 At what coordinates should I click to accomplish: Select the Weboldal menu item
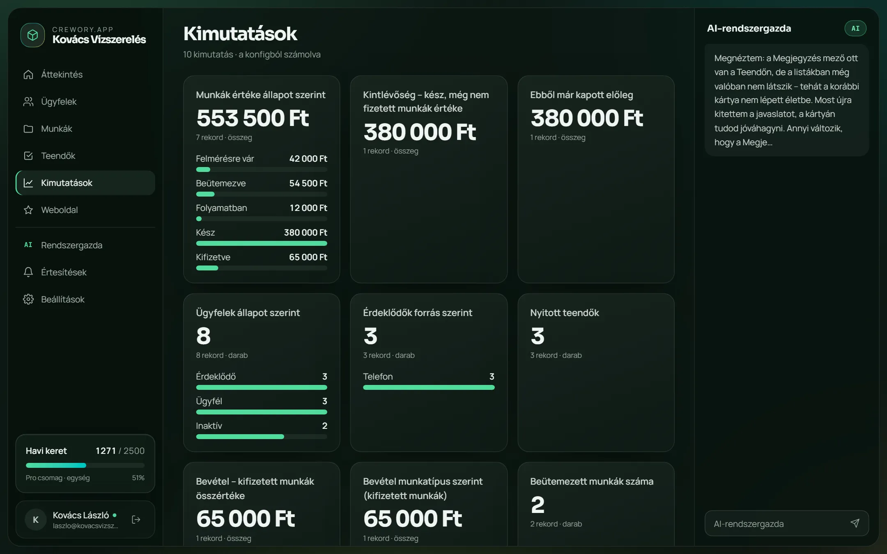point(85,210)
